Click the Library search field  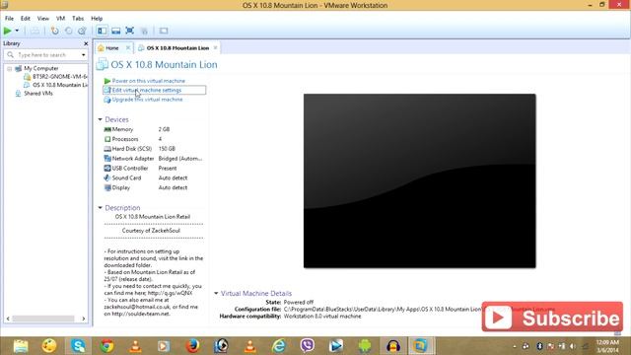point(42,55)
